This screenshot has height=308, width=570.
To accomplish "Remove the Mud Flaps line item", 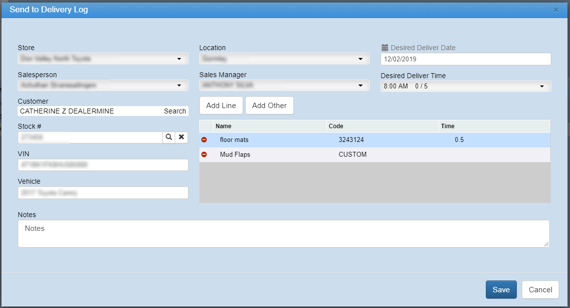I will (x=204, y=155).
